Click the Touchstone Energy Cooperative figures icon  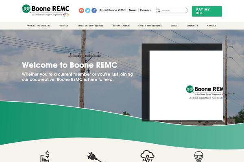[66, 15]
